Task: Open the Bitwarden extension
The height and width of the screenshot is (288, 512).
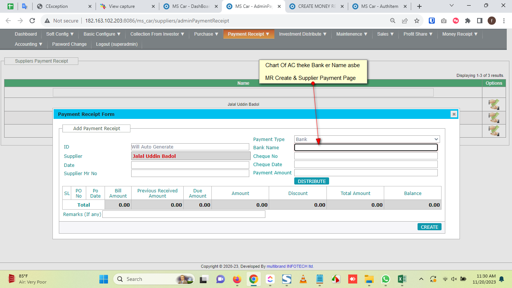Action: coord(432,21)
